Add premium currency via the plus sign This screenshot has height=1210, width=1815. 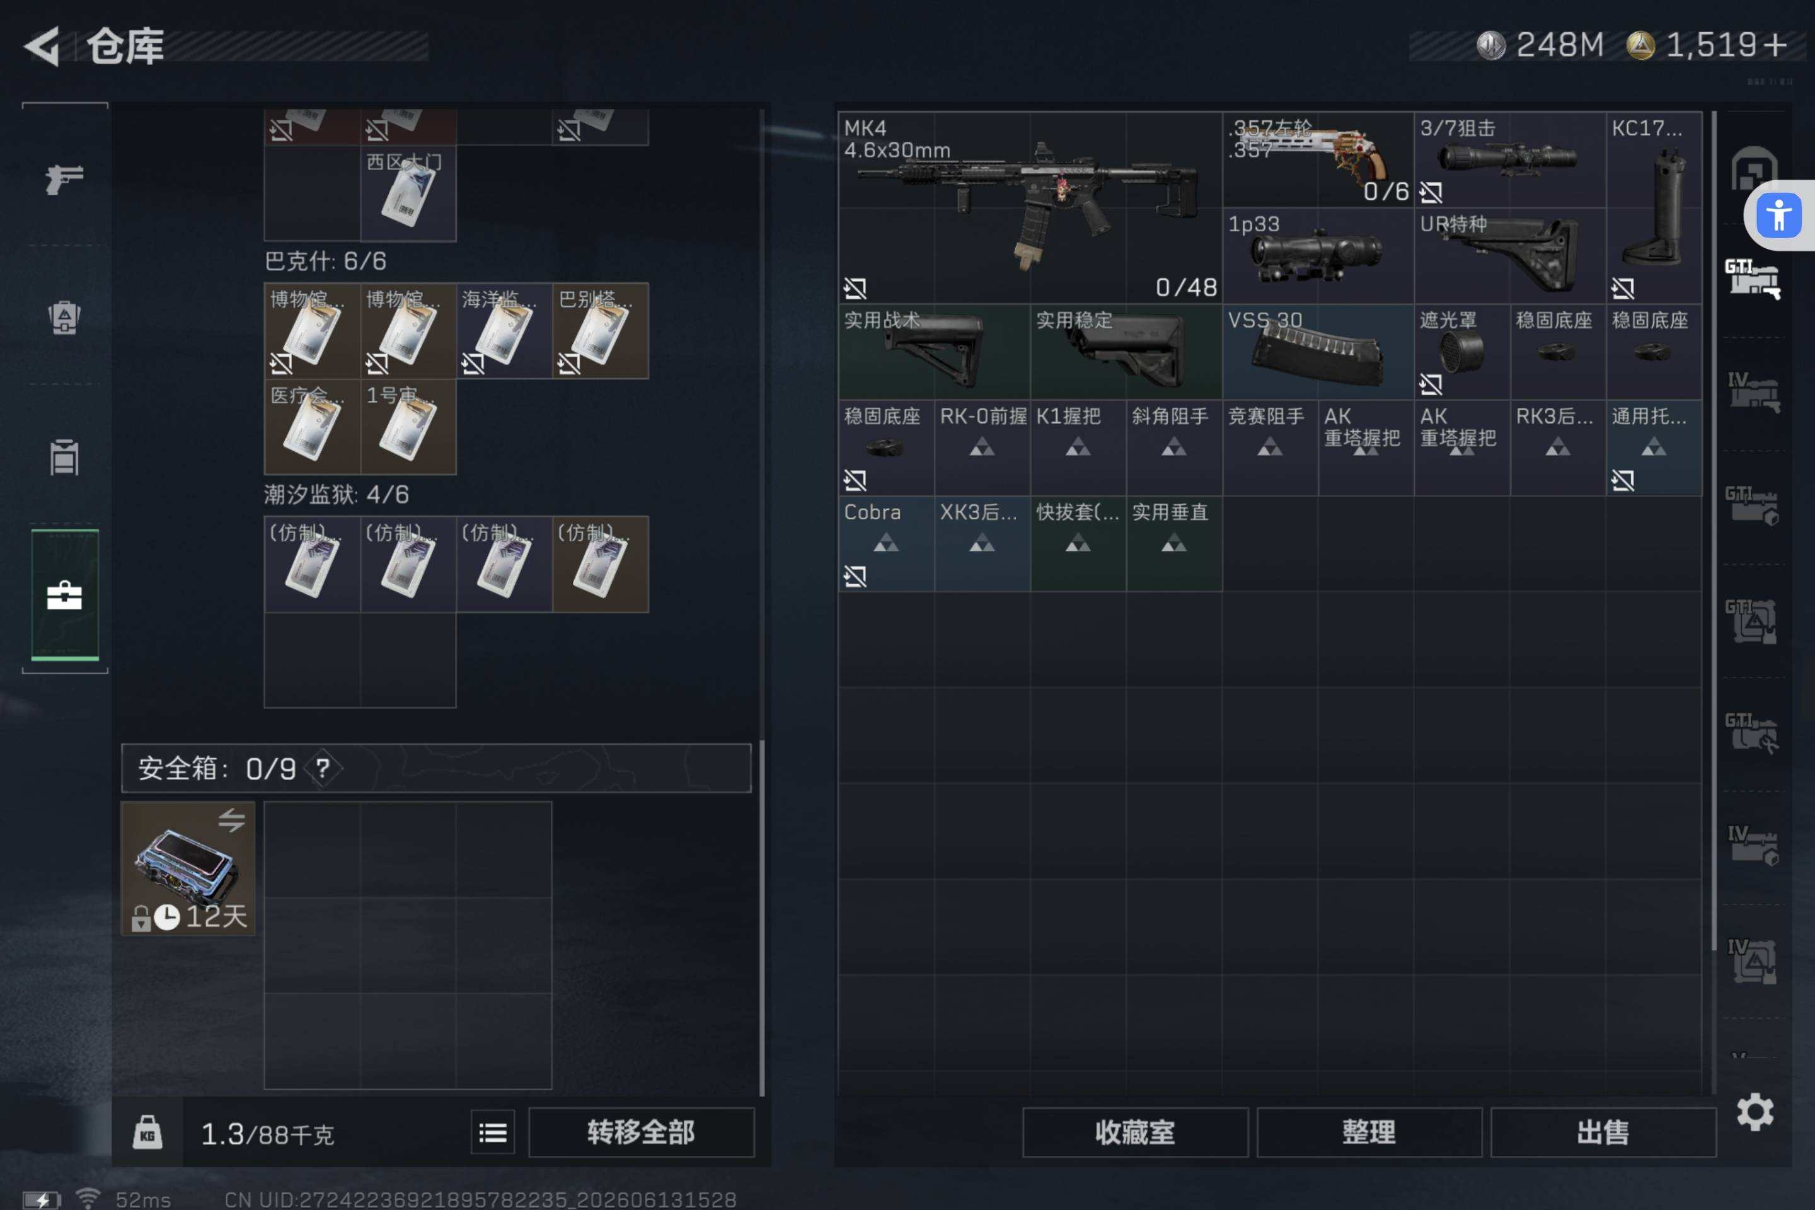point(1776,45)
